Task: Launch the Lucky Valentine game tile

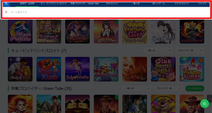Action: [x=77, y=69]
